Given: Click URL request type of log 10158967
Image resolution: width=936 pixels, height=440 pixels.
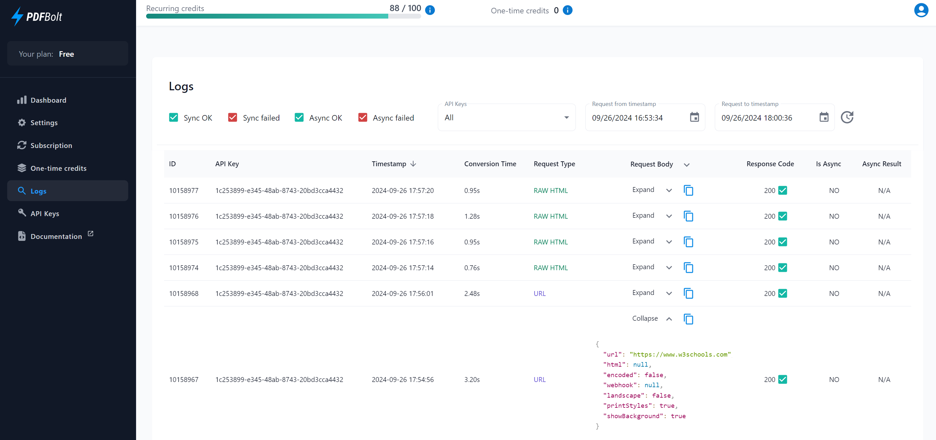Looking at the screenshot, I should 540,379.
